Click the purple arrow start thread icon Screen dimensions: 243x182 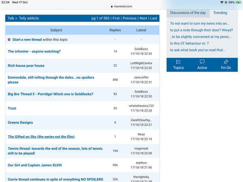tap(9, 40)
